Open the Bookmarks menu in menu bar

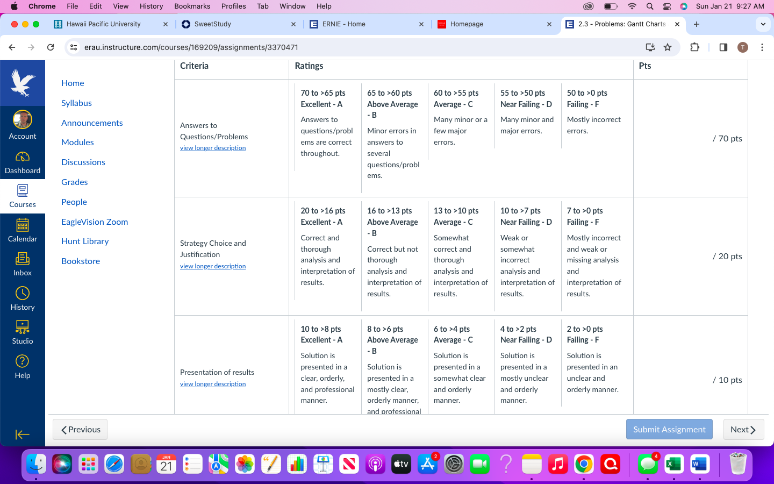(192, 6)
